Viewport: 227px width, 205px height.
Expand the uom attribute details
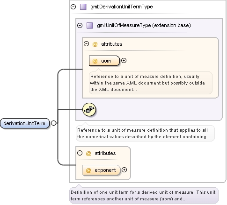click(x=124, y=61)
